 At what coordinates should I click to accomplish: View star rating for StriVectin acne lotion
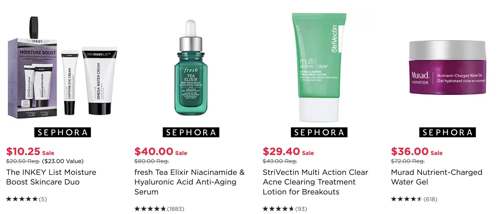[278, 209]
